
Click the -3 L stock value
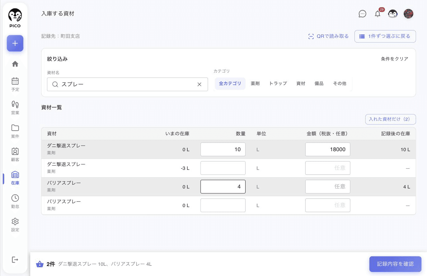point(185,168)
